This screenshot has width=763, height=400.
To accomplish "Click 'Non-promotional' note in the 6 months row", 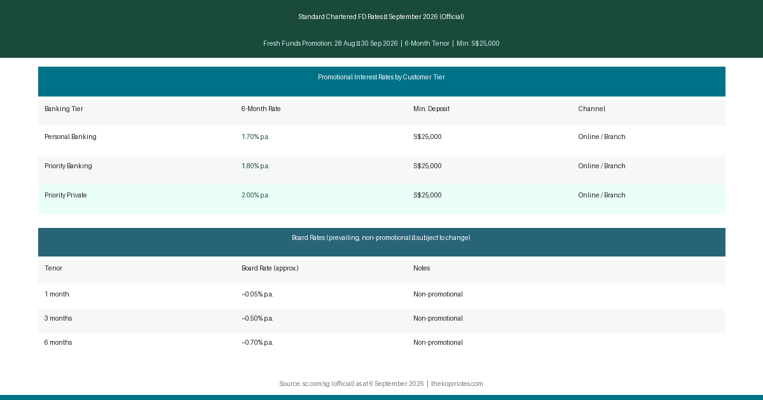I will point(438,342).
